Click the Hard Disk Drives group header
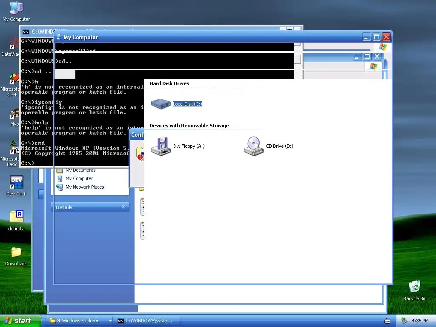The image size is (436, 327). coord(169,83)
